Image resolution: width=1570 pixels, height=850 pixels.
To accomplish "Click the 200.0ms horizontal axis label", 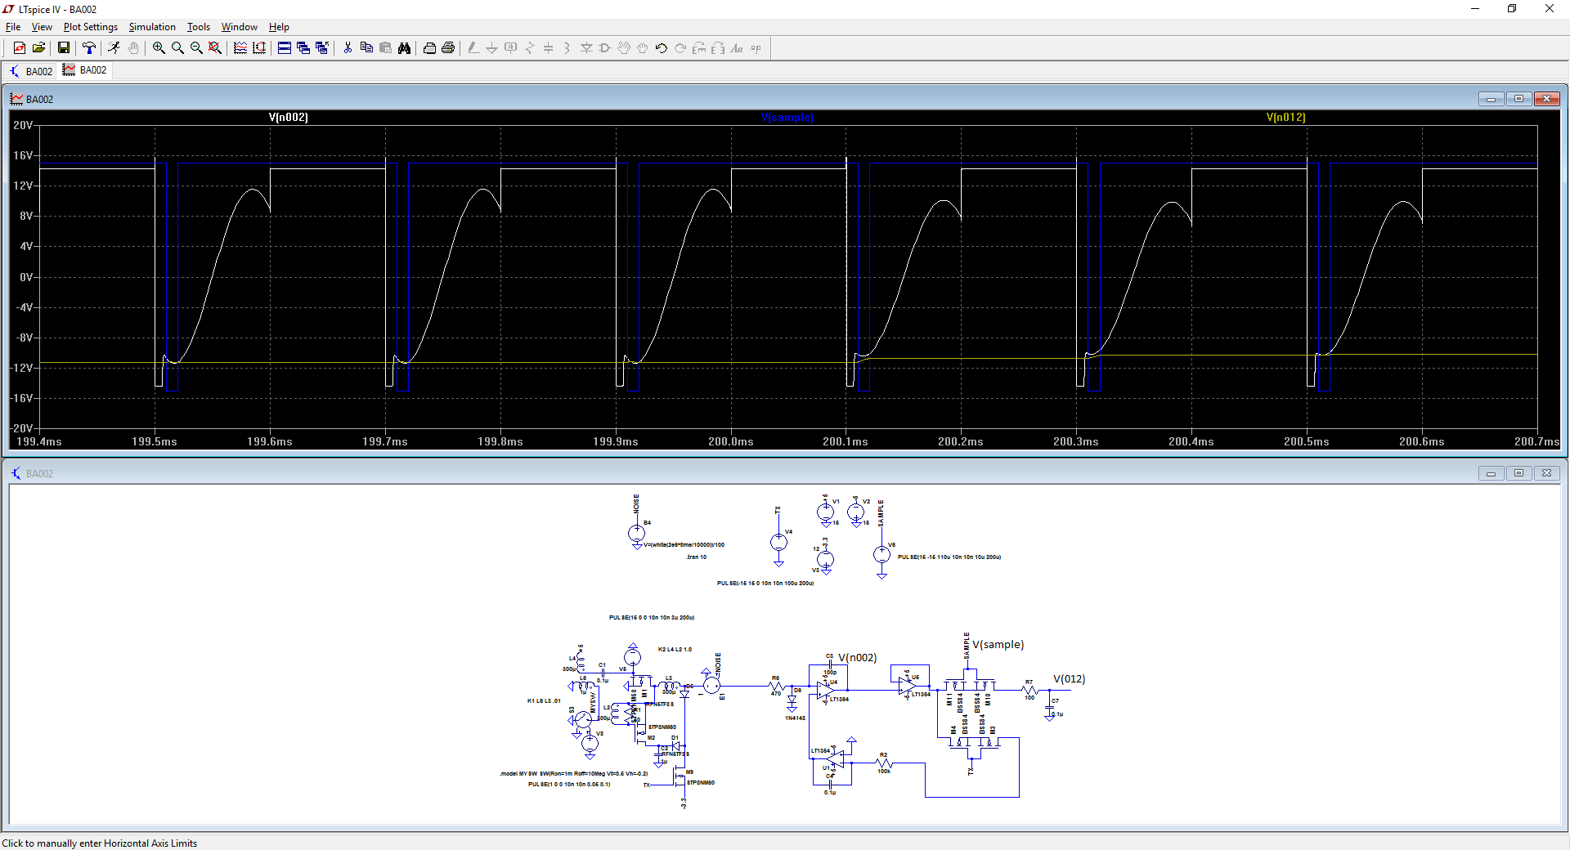I will pos(730,441).
